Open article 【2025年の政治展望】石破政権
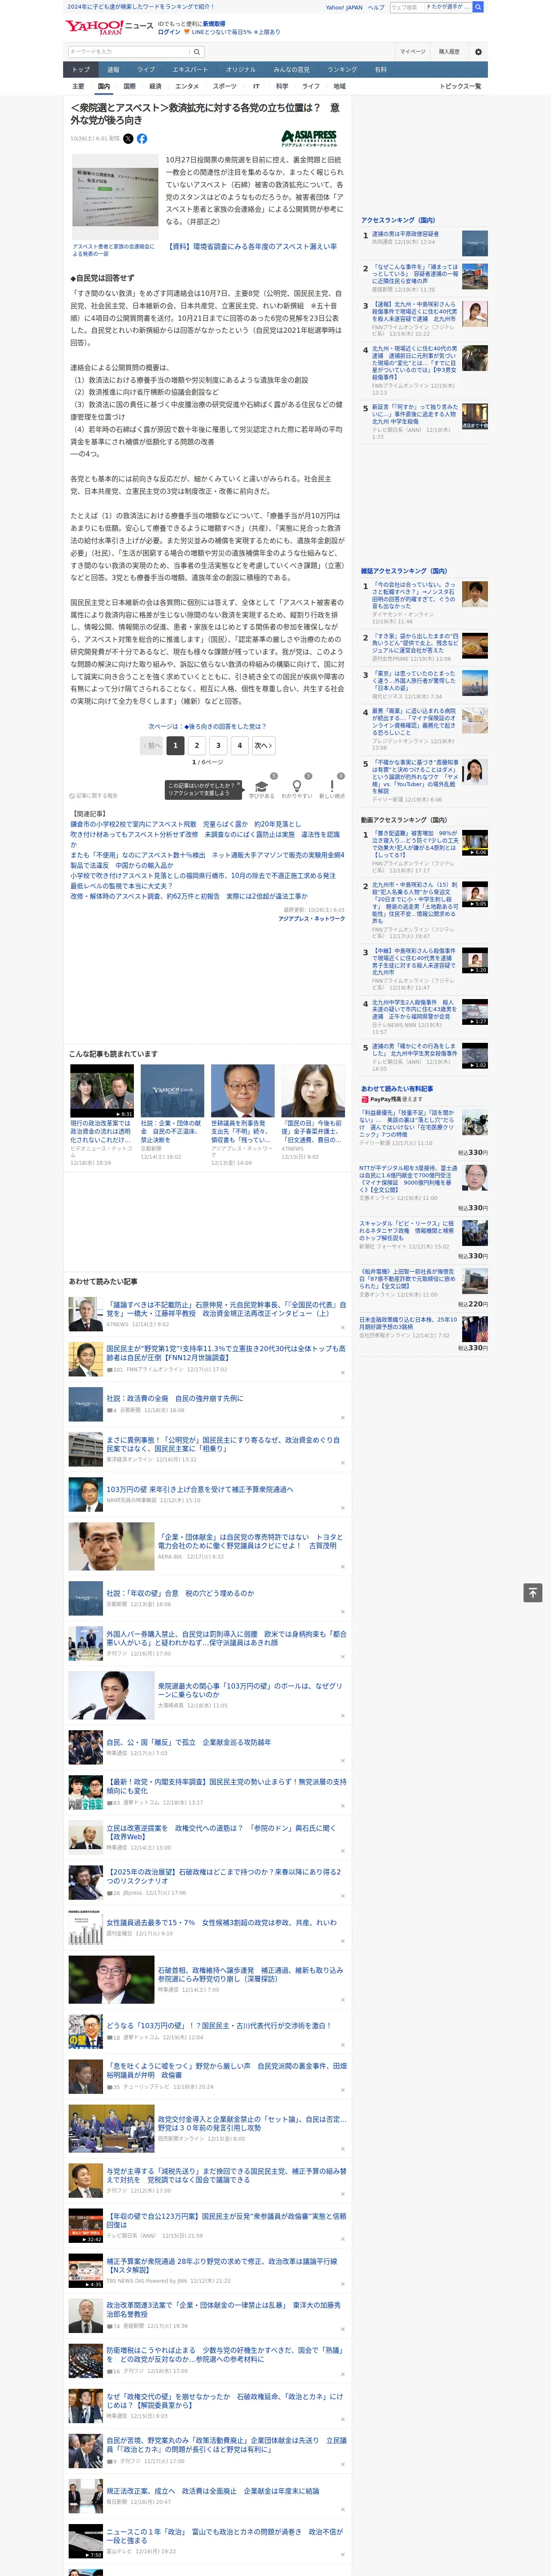Screen dimensions: 551x2576 [224, 1876]
